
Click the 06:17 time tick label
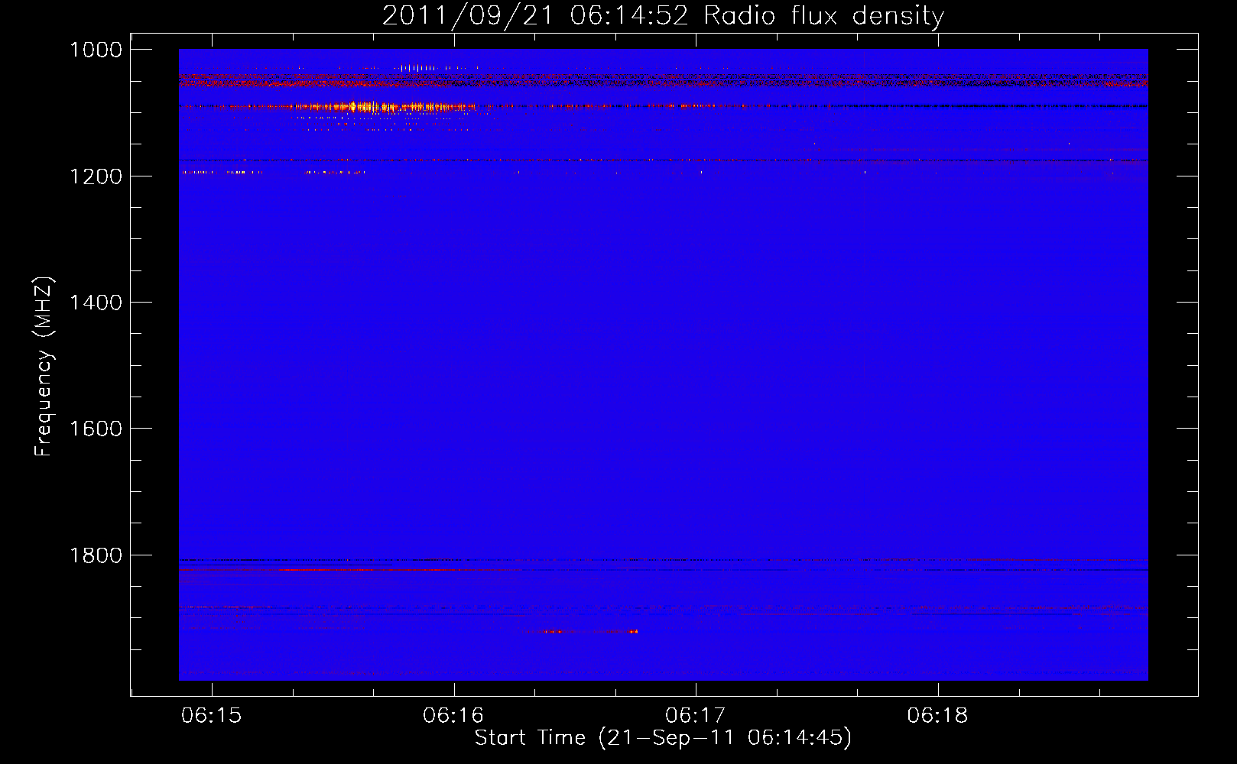tap(696, 715)
